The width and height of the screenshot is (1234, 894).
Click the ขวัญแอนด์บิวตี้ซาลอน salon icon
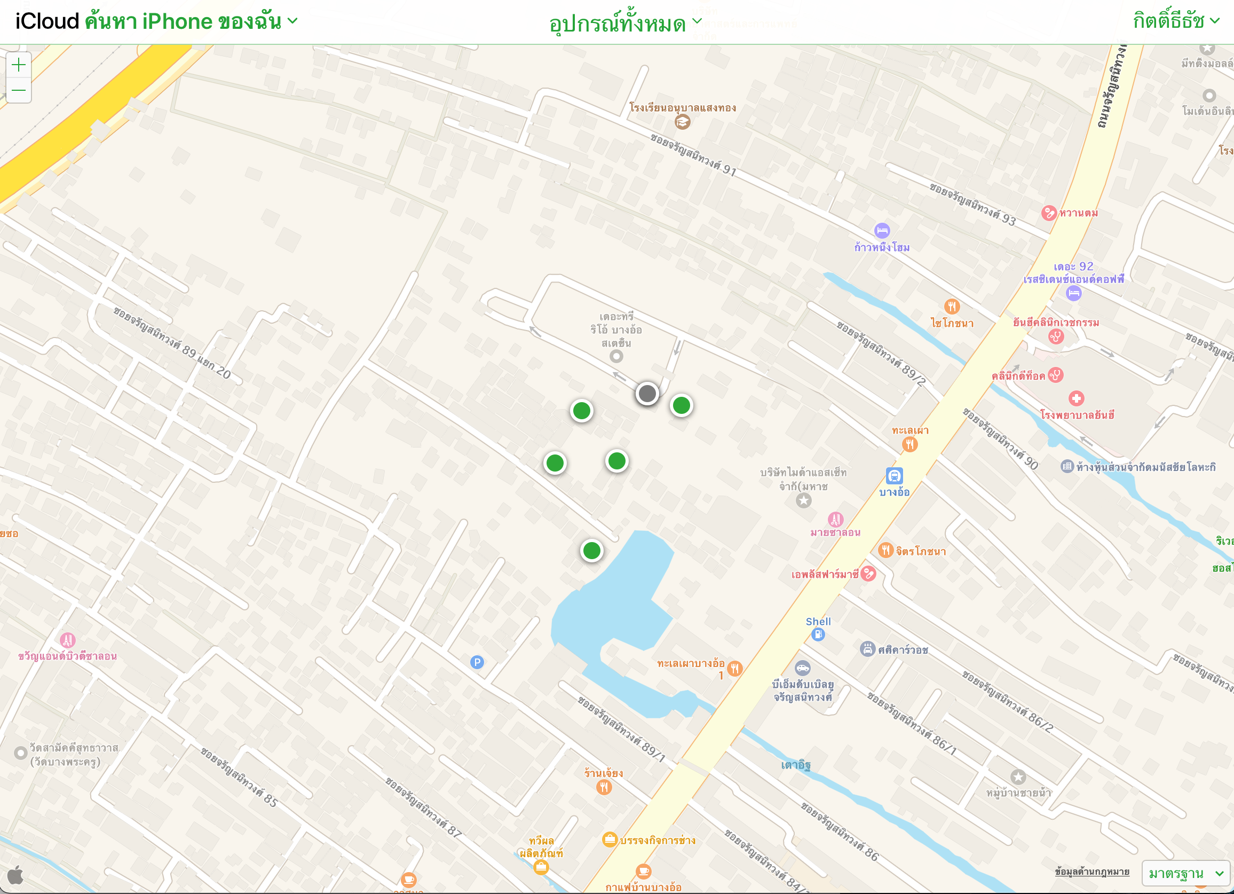click(67, 640)
